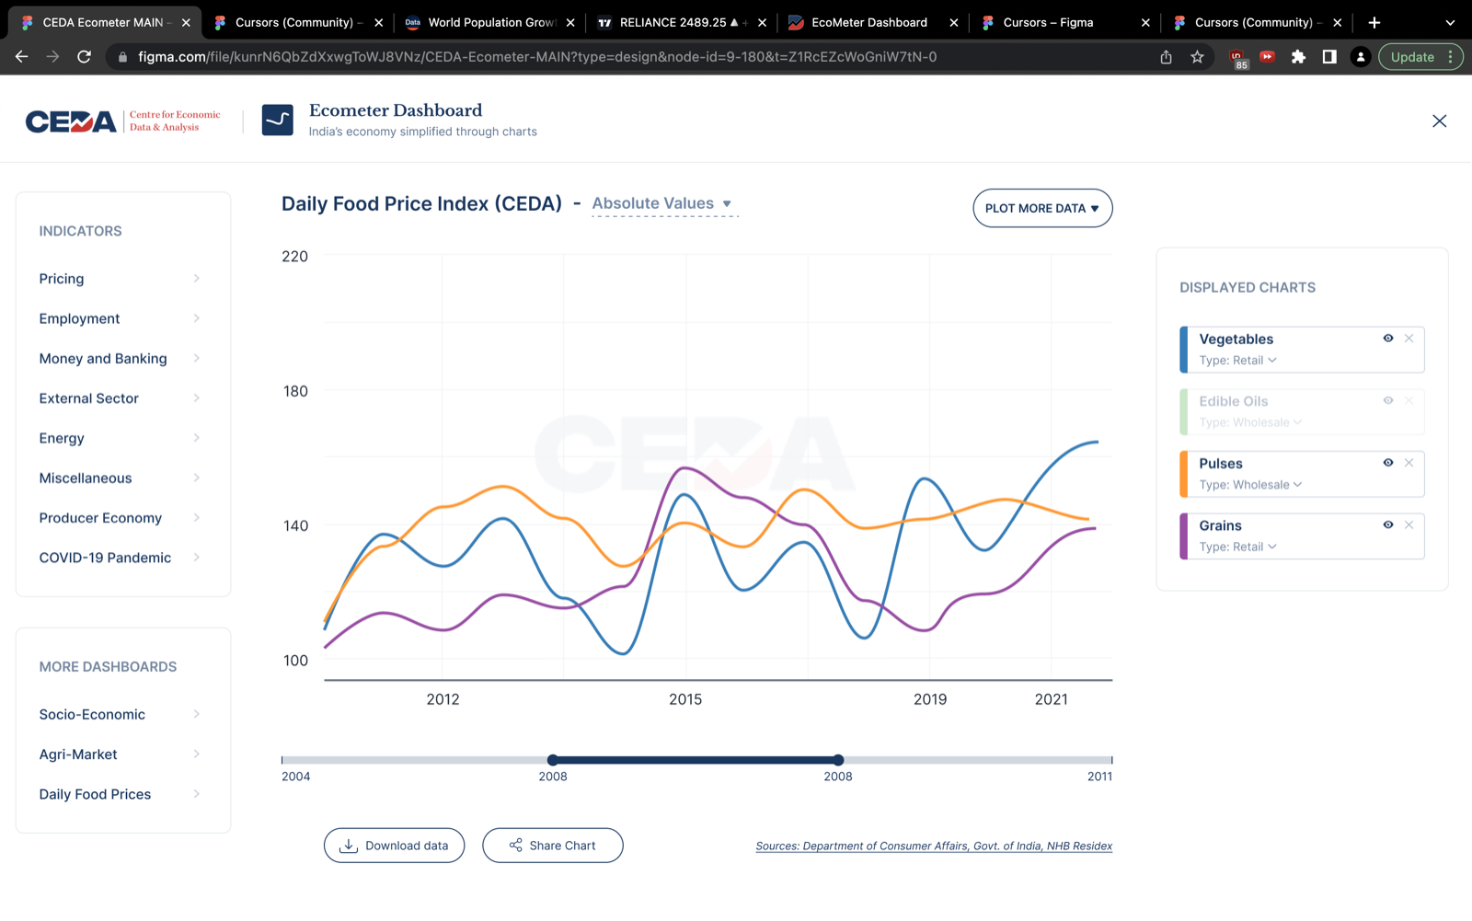Image resolution: width=1472 pixels, height=921 pixels.
Task: Remove the Edible Oils chart with X
Action: tap(1409, 400)
